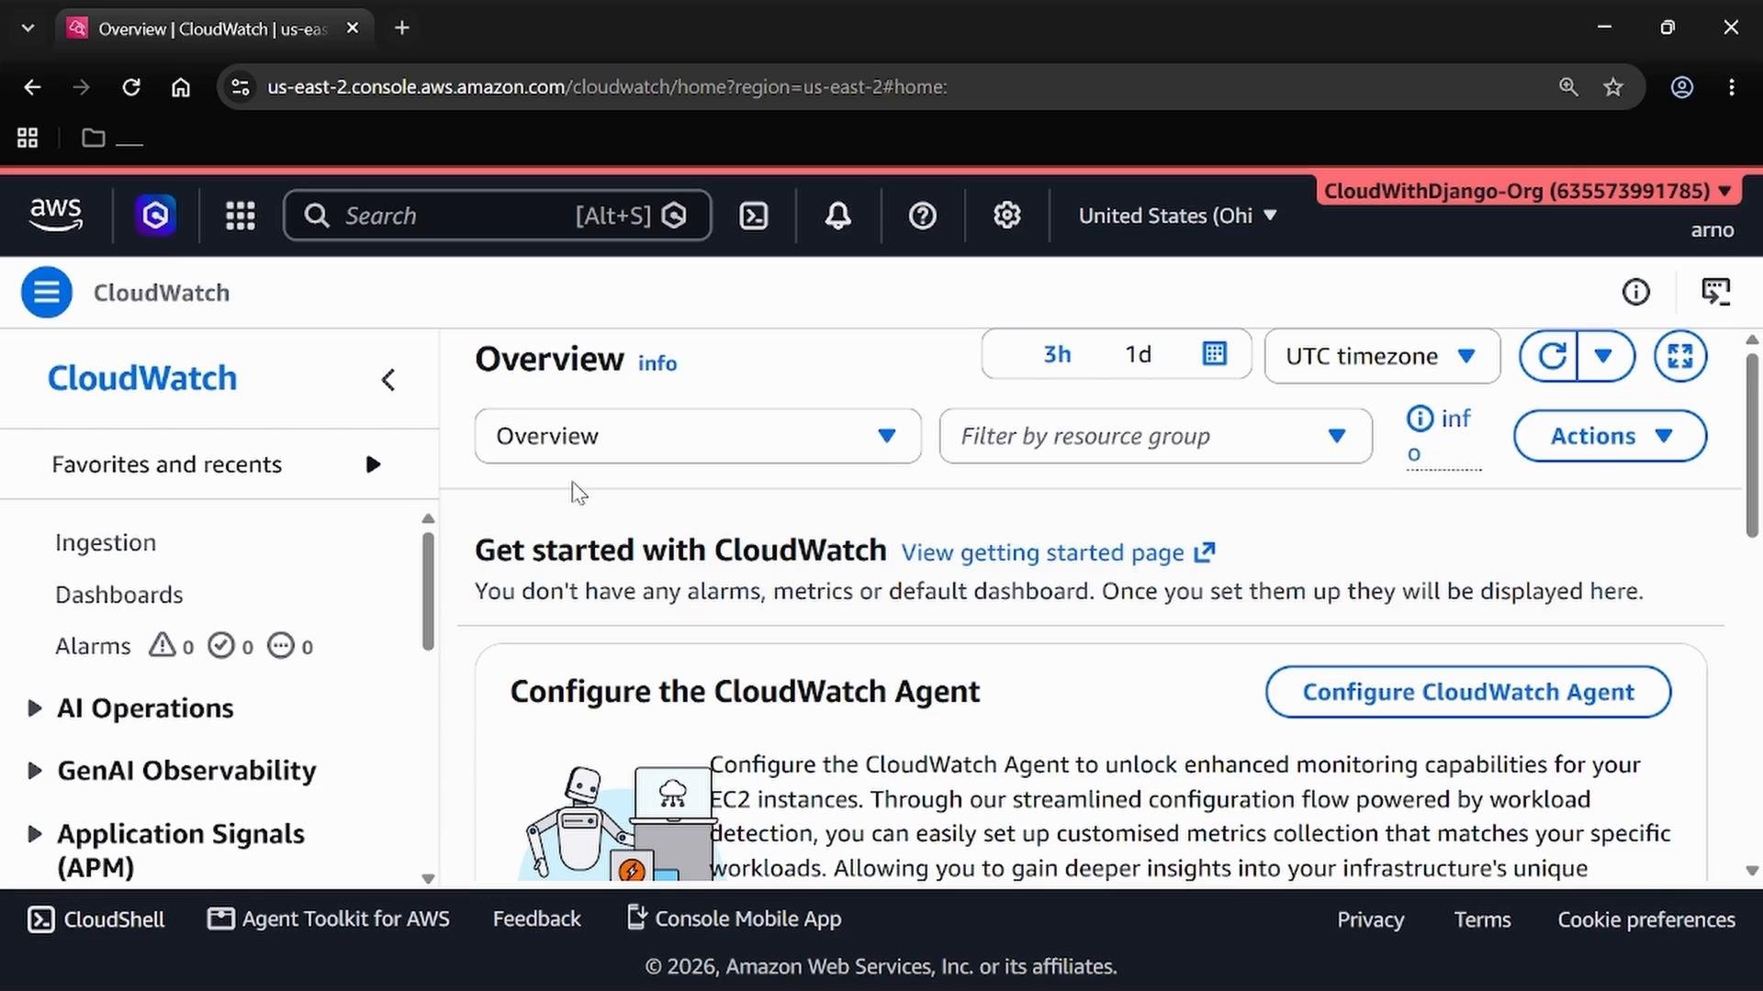Click the AWS Search field
This screenshot has height=991, width=1763.
497,216
